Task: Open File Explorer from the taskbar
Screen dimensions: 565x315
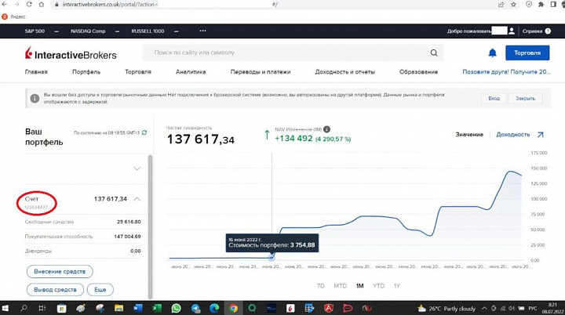Action: click(x=119, y=308)
